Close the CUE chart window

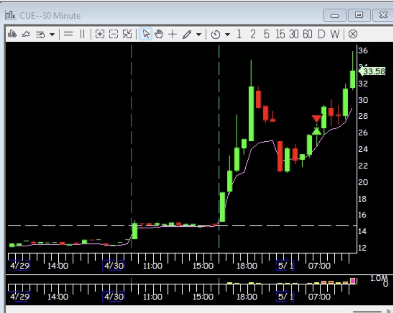(x=383, y=15)
